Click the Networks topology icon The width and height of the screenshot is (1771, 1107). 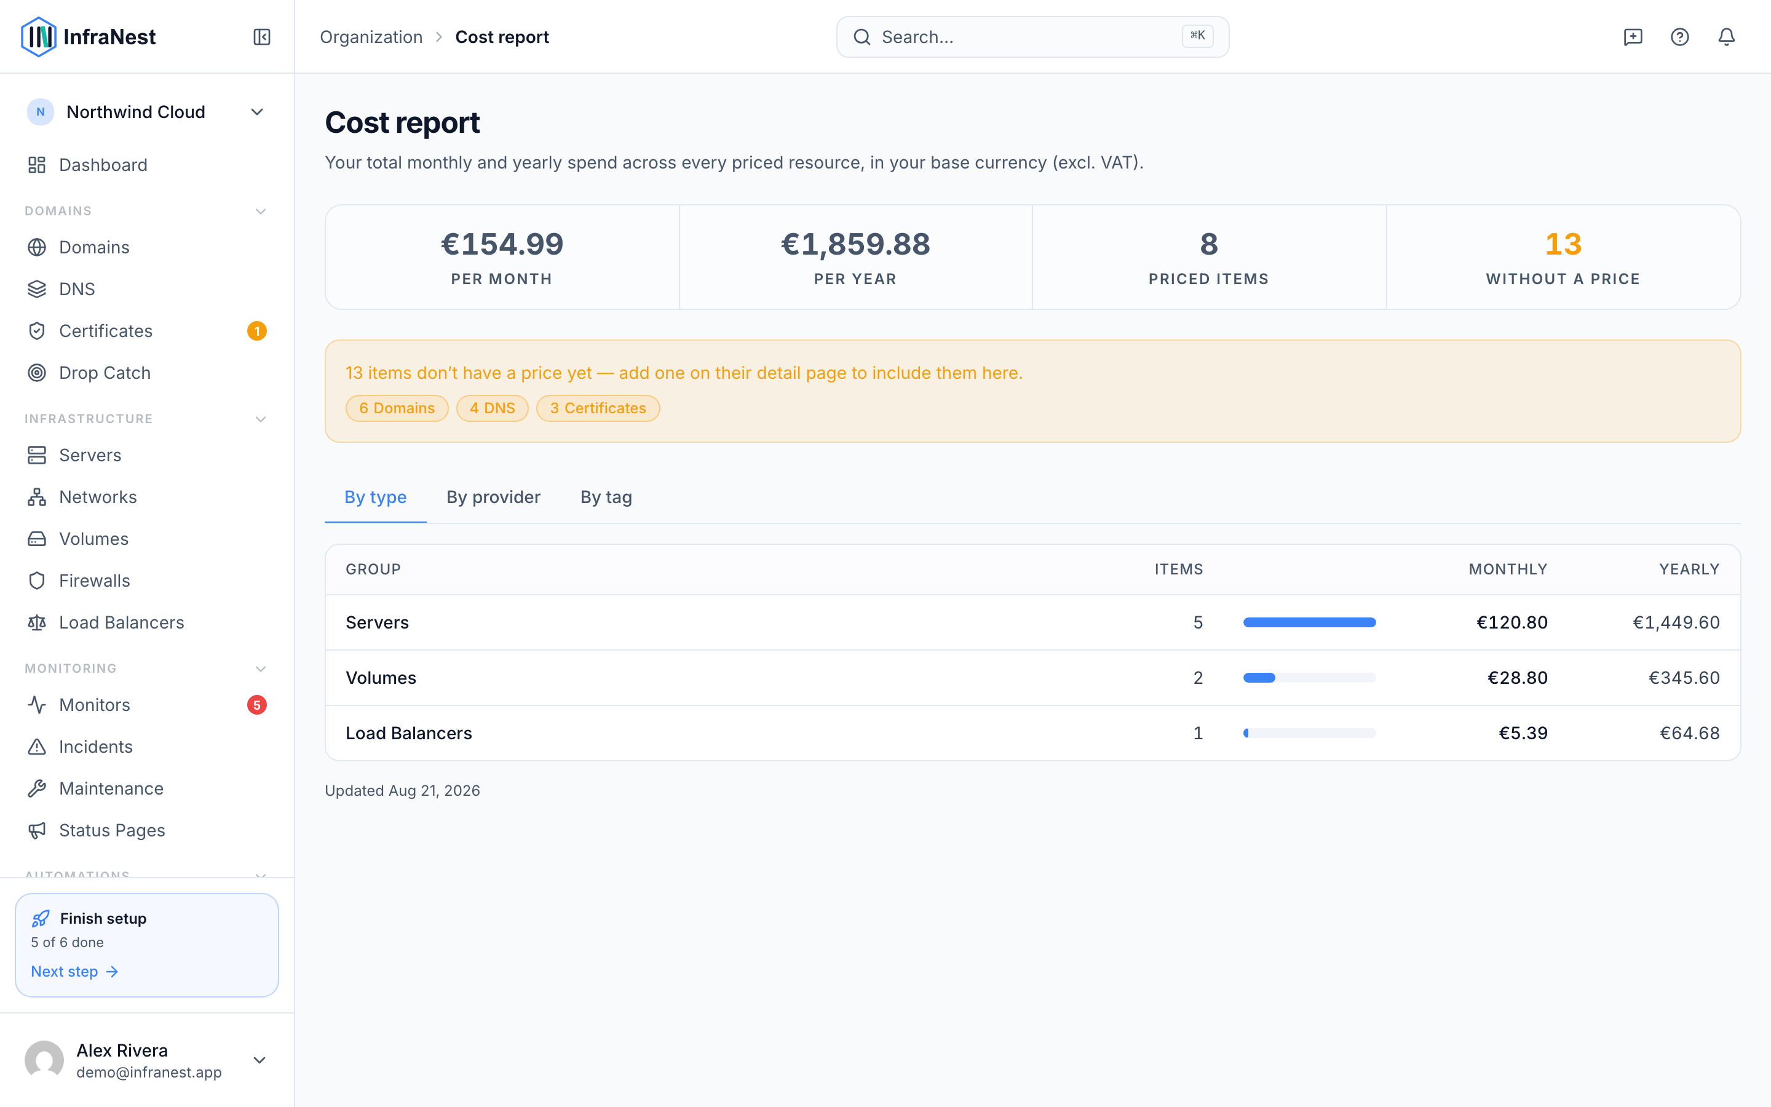point(37,497)
